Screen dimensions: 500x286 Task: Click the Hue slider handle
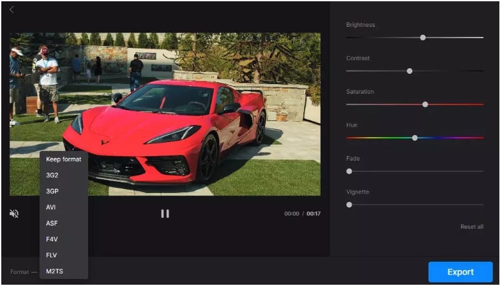pyautogui.click(x=414, y=138)
